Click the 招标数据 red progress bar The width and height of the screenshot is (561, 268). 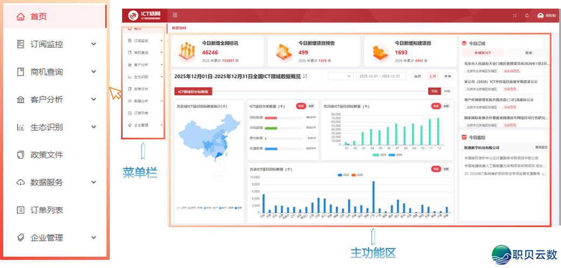(x=271, y=118)
